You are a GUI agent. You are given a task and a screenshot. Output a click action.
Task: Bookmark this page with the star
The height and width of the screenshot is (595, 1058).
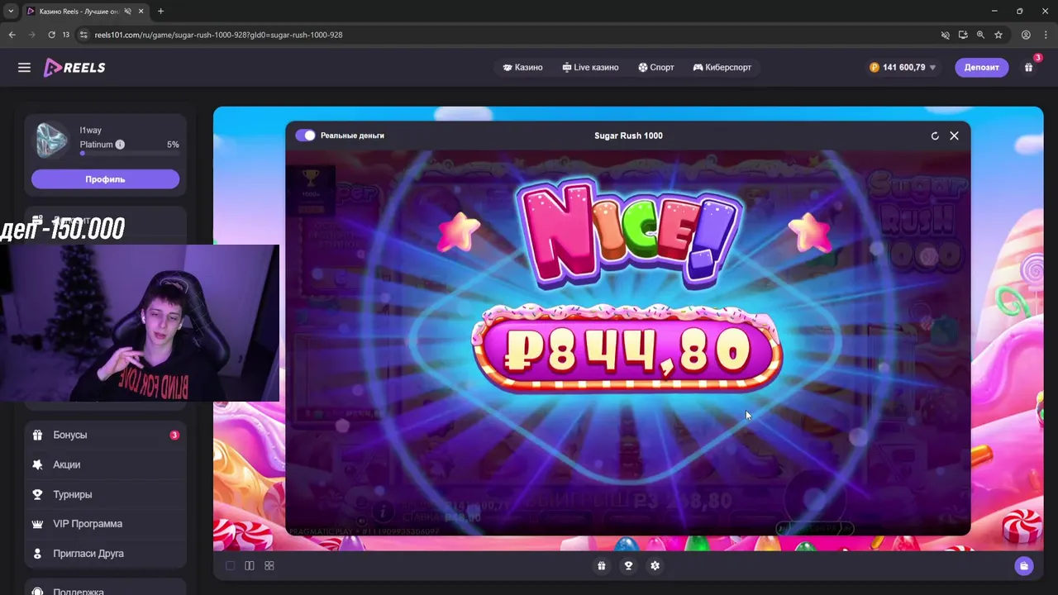coord(998,35)
